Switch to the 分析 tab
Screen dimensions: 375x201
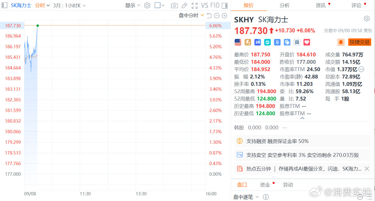click(284, 5)
